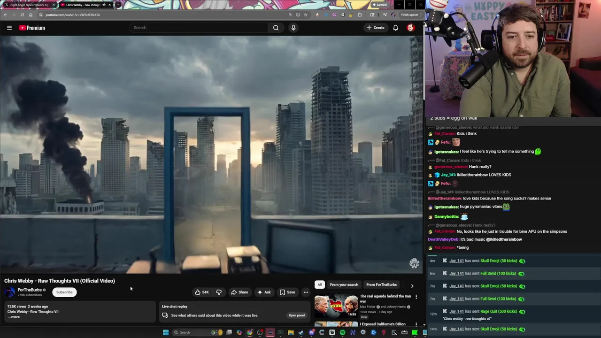This screenshot has width=601, height=338.
Task: Close the Chris Webby browser tab
Action: [110, 5]
